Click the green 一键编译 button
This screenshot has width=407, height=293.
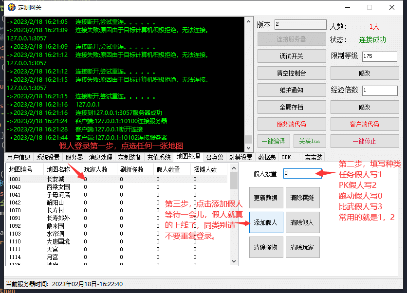[274, 141]
